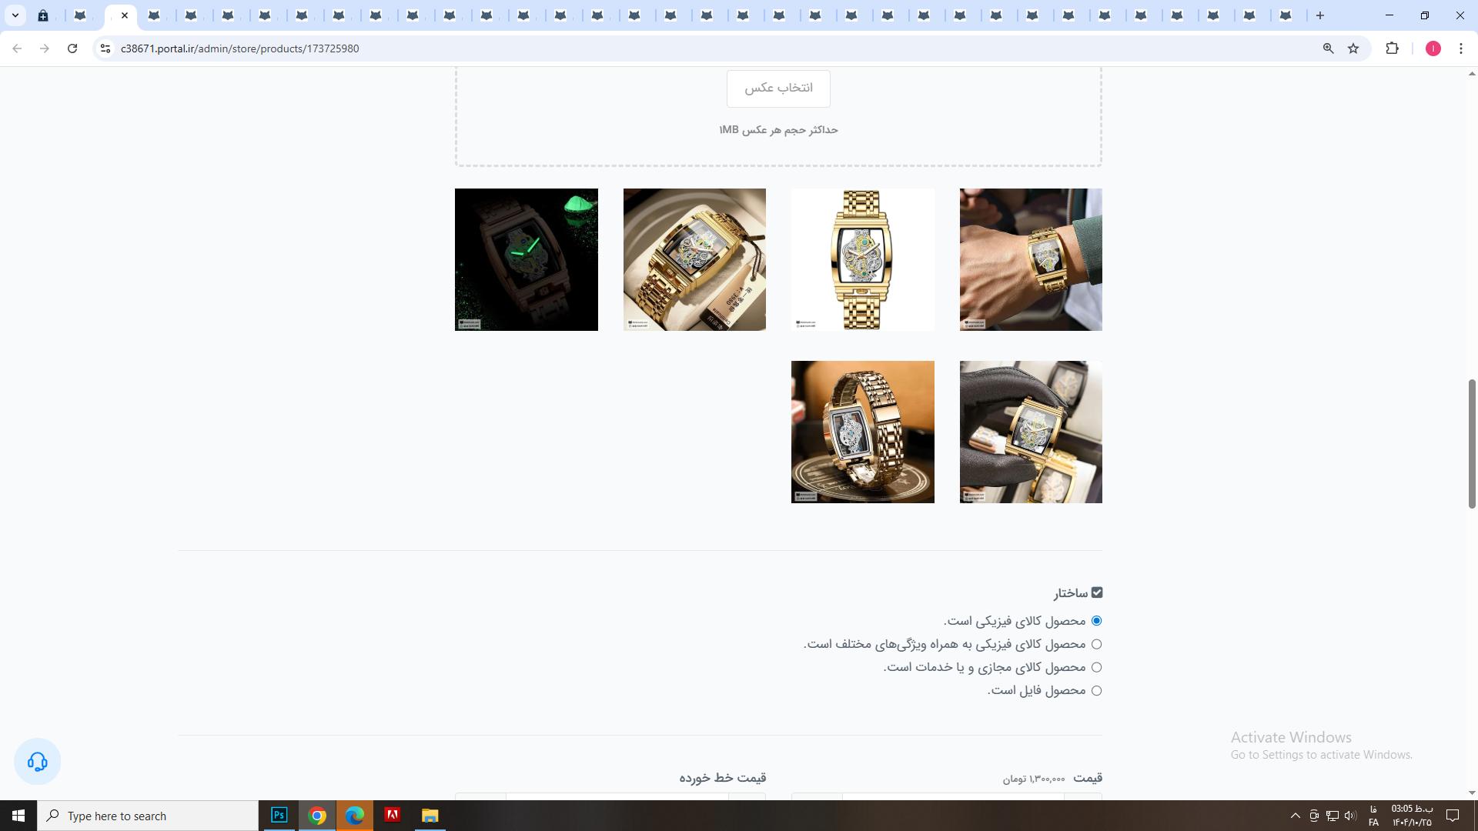Open the browser extensions puzzle icon
The image size is (1478, 831).
coord(1392,48)
